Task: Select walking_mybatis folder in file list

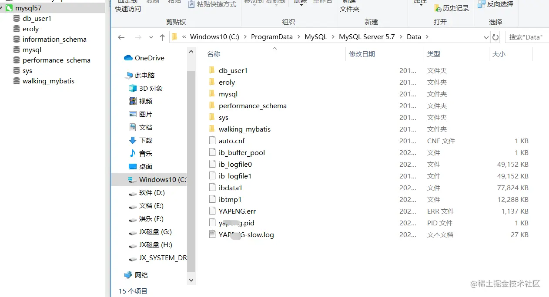Action: 244,129
